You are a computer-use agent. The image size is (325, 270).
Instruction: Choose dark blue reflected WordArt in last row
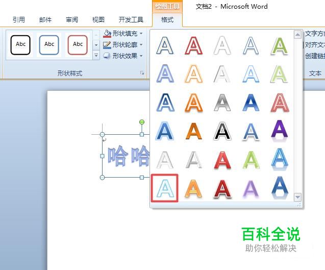[280, 187]
